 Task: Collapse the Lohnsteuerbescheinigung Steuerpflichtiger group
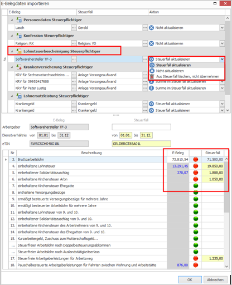12,51
